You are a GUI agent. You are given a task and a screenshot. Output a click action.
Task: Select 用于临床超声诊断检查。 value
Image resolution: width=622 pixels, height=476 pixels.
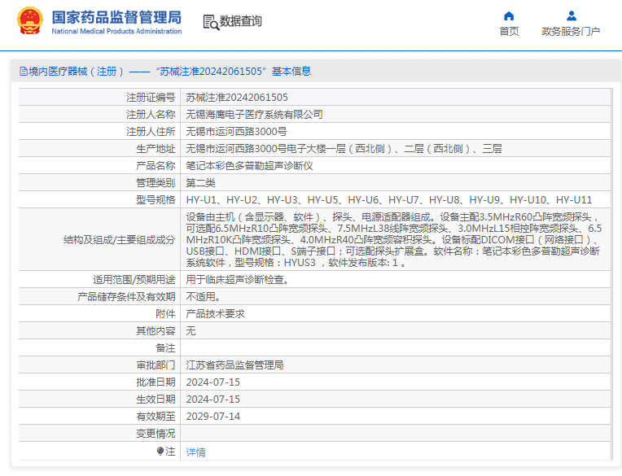pos(237,280)
